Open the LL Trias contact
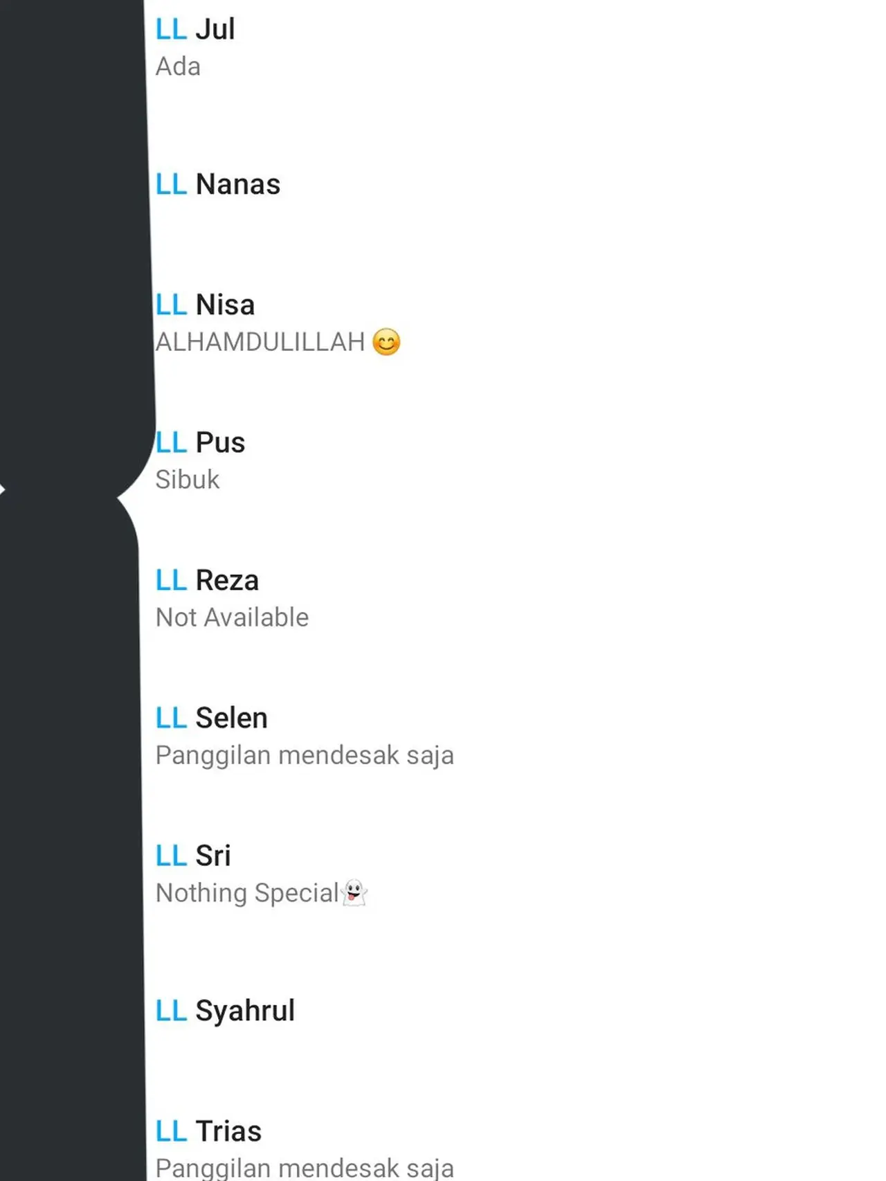Viewport: 886px width, 1181px height. [209, 1132]
